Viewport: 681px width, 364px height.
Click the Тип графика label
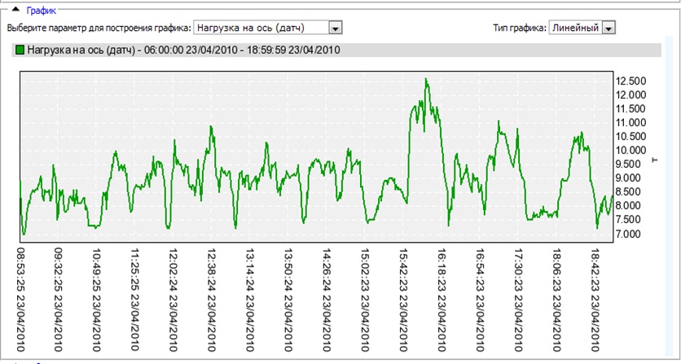pos(520,29)
